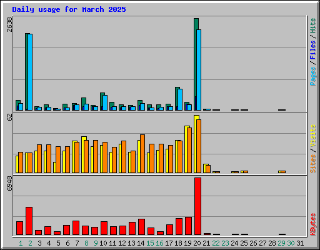Click the day 15 axis label
320x250 pixels.
[x=150, y=243]
